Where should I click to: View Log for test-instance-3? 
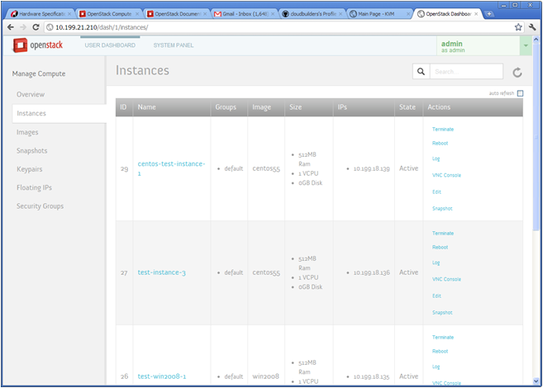(x=436, y=263)
